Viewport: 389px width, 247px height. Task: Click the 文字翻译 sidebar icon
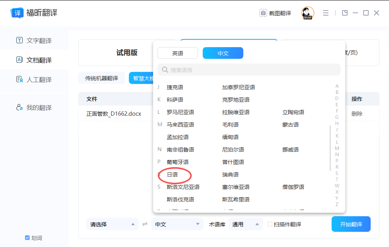click(20, 40)
